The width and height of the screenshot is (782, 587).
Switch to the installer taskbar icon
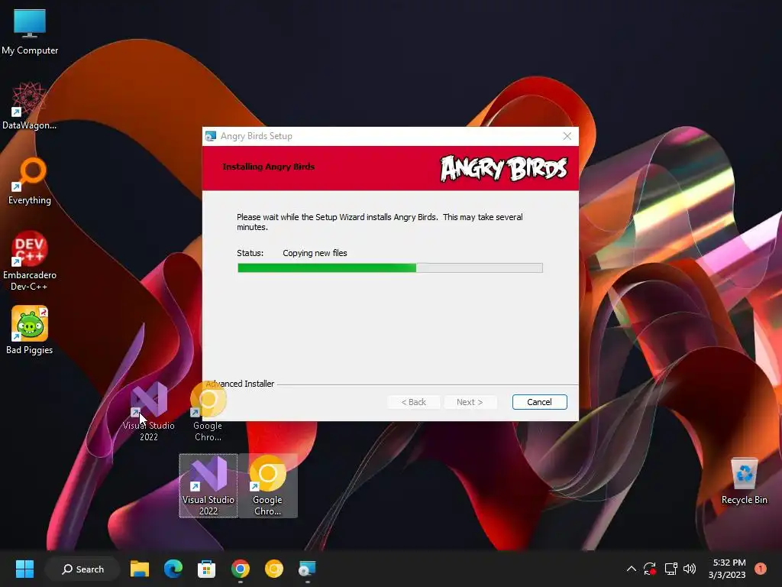point(307,569)
